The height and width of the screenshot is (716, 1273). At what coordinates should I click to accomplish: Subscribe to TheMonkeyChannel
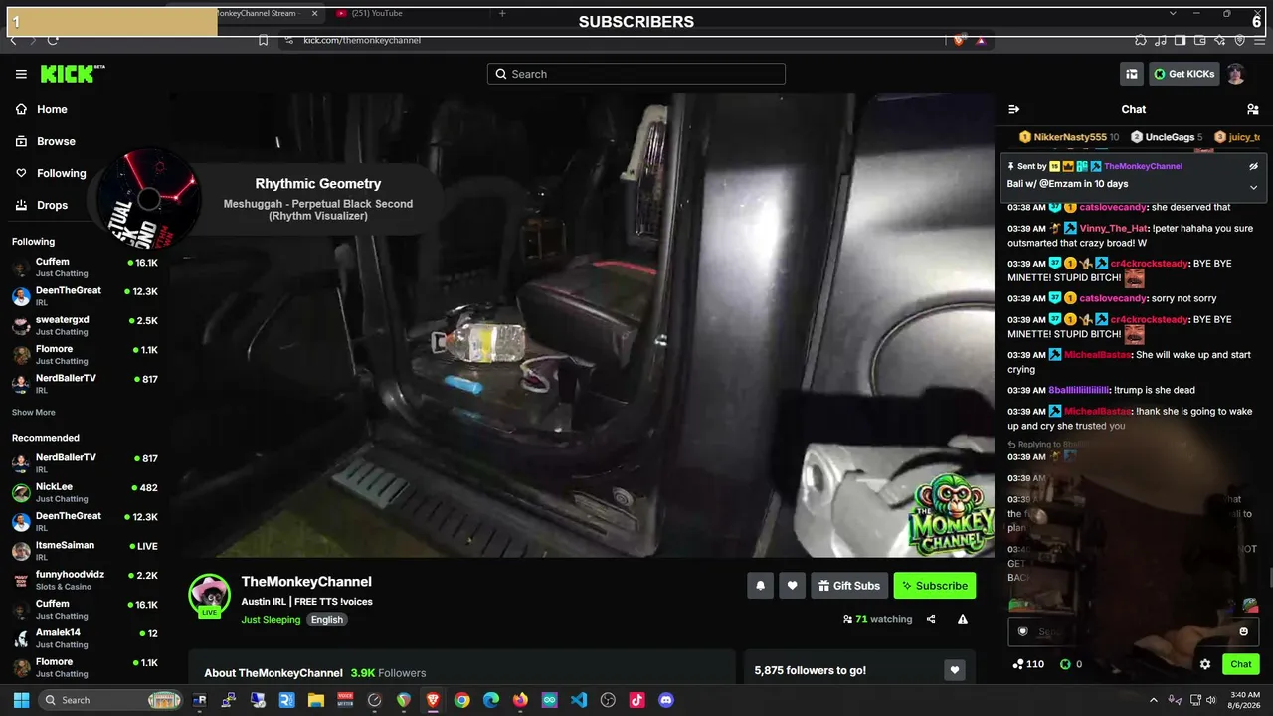click(x=935, y=586)
